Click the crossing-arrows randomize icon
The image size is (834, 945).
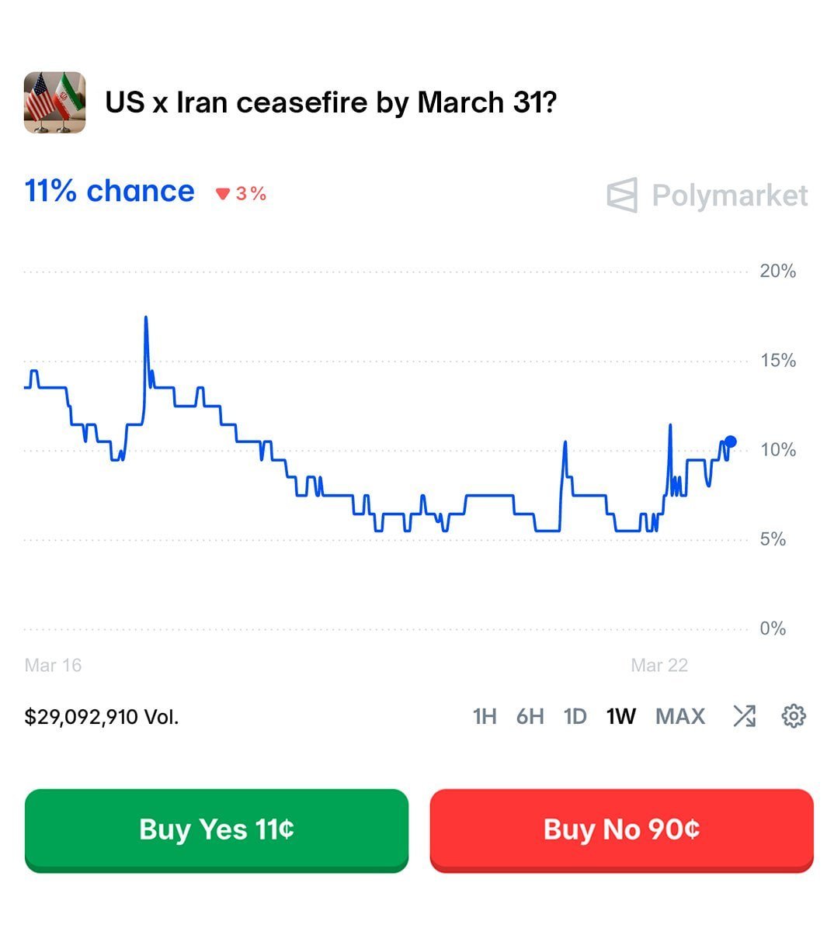tap(745, 716)
